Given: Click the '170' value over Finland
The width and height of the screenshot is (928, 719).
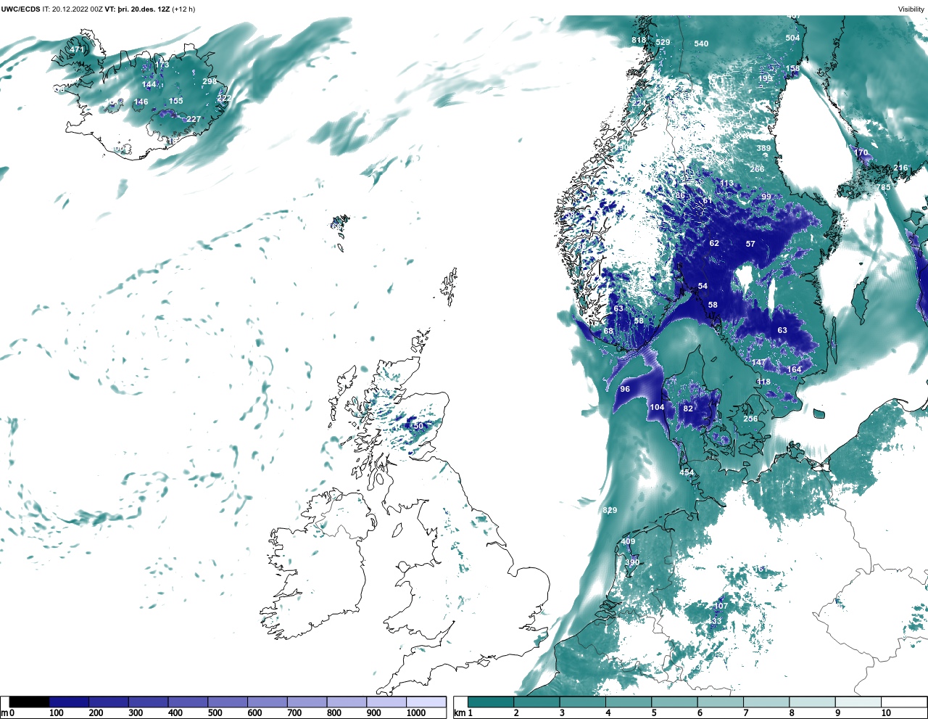Looking at the screenshot, I should pyautogui.click(x=861, y=153).
